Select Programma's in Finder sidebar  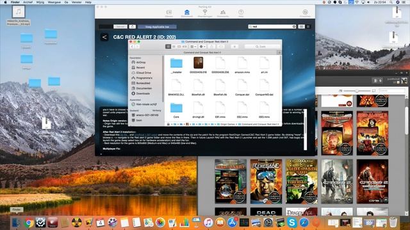click(142, 78)
